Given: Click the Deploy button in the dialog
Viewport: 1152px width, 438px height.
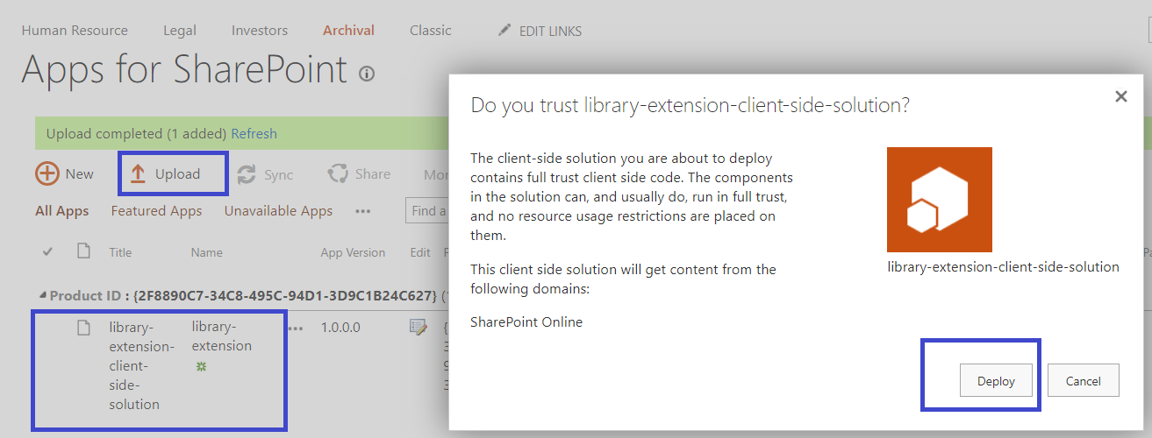Looking at the screenshot, I should 996,381.
